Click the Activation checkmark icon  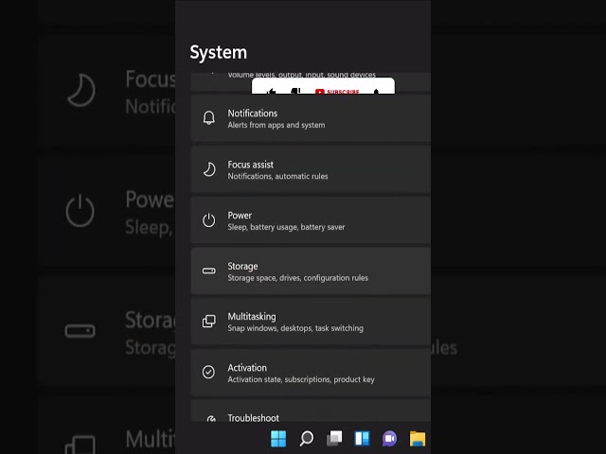point(208,372)
